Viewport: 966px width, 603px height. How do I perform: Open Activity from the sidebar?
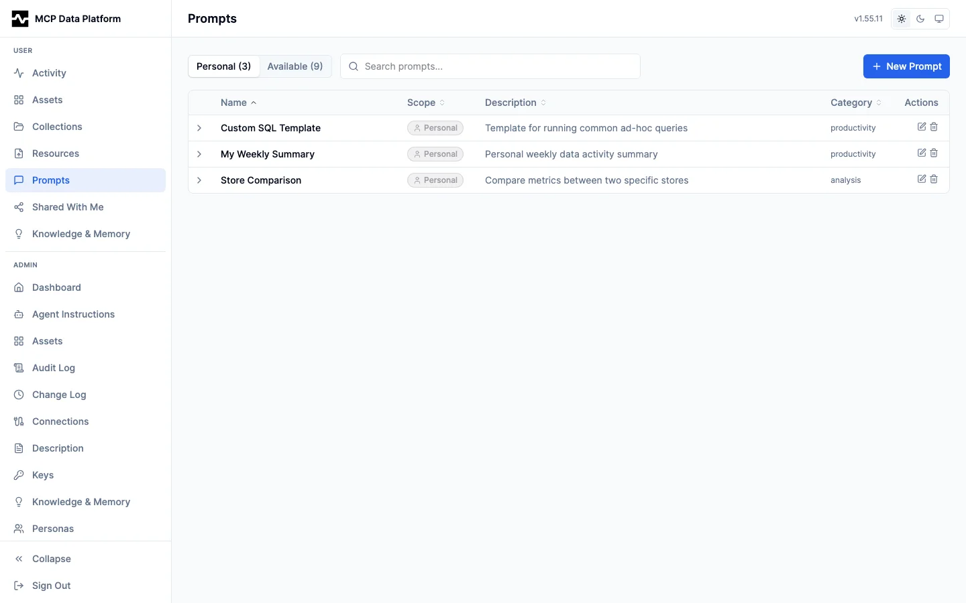[49, 73]
